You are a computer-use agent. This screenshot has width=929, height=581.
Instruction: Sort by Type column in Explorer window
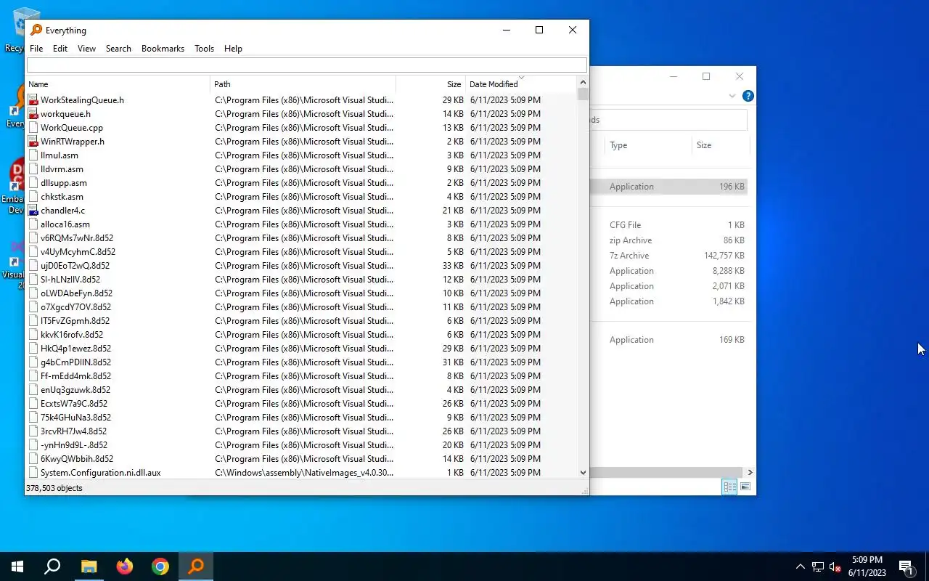[647, 145]
